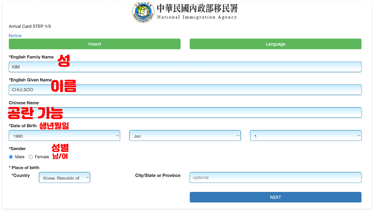Open the Country dropdown showing Korea, Republic of

(64, 178)
